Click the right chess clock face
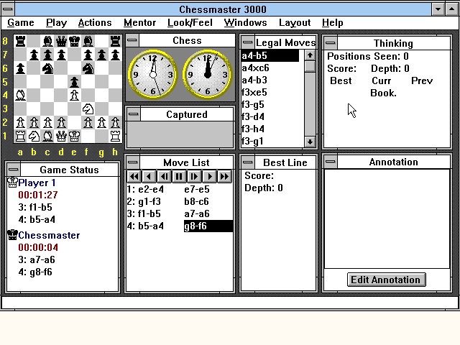The image size is (460, 345). point(208,75)
